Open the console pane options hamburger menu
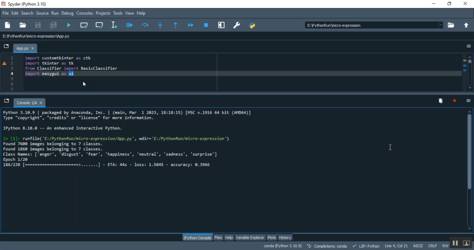 [x=468, y=101]
